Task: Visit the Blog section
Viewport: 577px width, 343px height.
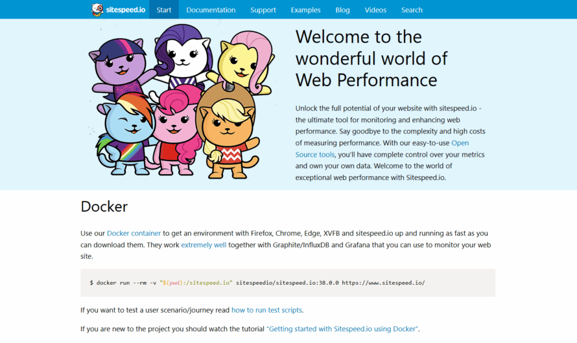Action: click(342, 10)
